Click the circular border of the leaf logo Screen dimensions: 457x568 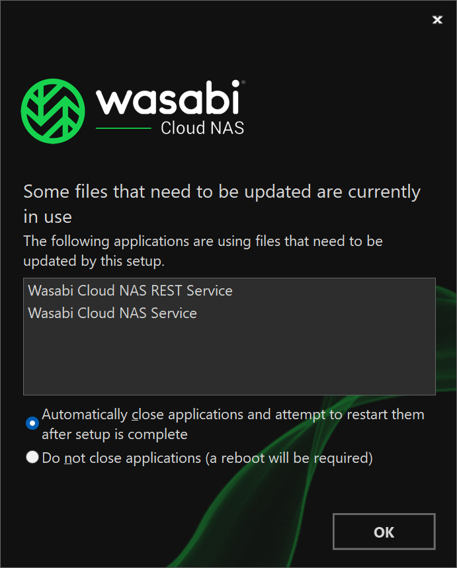pyautogui.click(x=53, y=81)
